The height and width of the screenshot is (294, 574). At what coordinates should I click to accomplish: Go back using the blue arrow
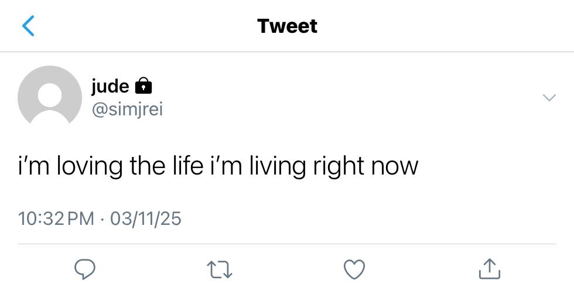[x=28, y=26]
